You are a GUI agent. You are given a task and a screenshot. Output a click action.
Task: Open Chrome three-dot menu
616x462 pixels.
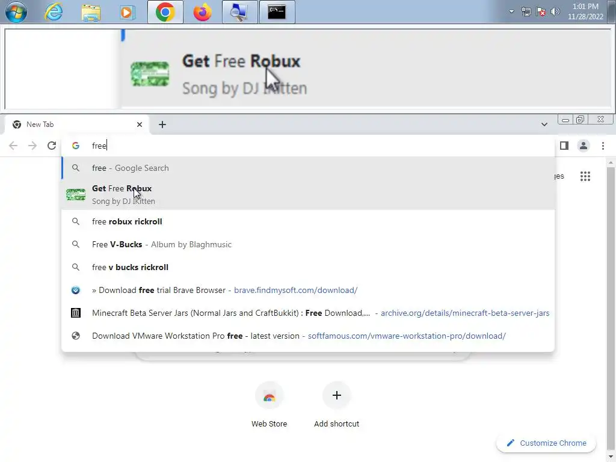pyautogui.click(x=603, y=146)
